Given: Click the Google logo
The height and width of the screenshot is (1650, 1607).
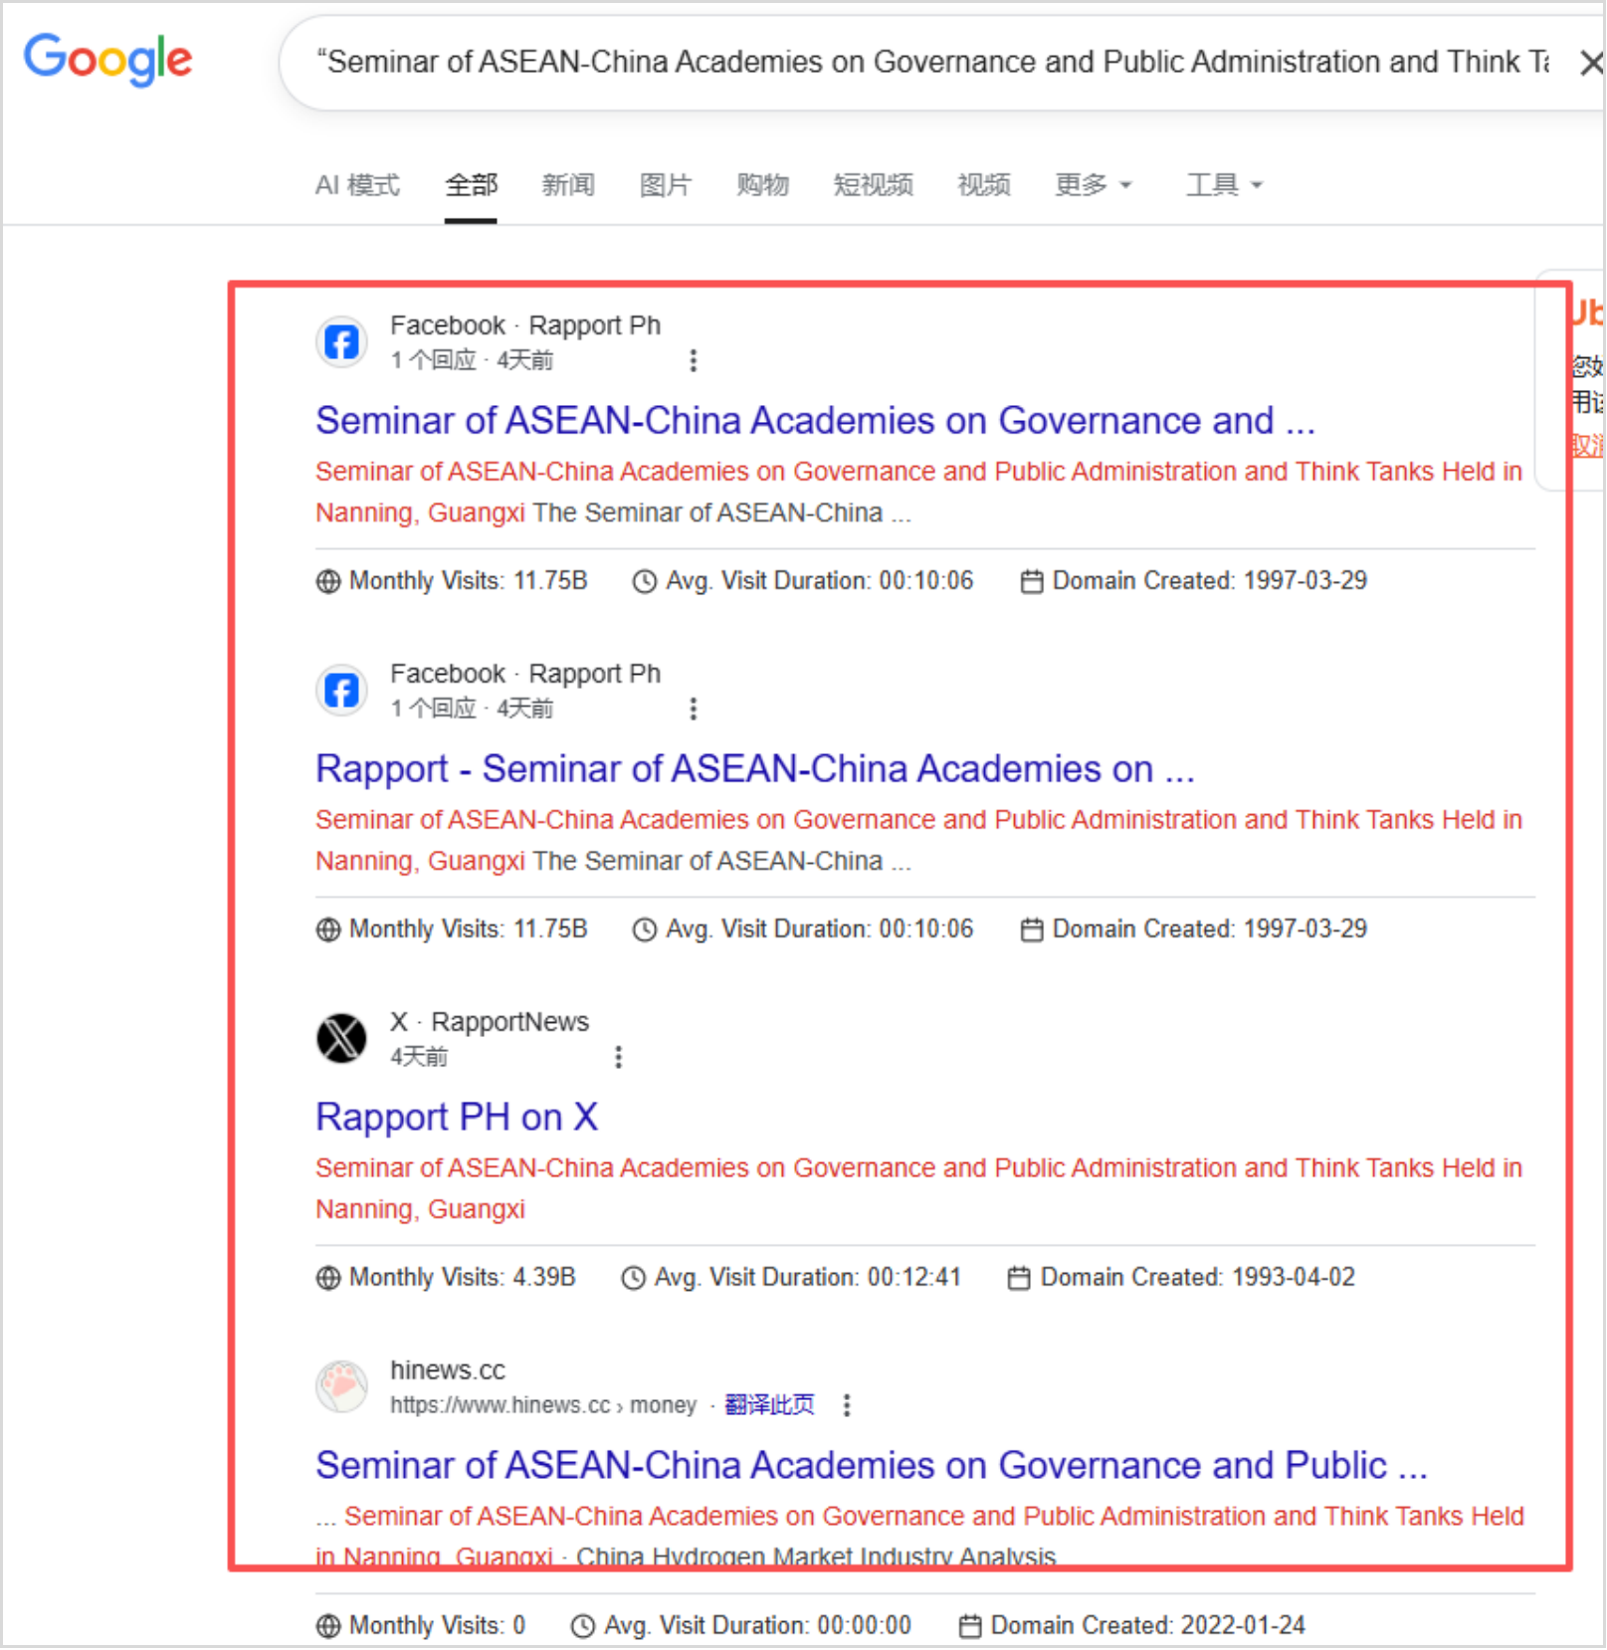Looking at the screenshot, I should [107, 60].
